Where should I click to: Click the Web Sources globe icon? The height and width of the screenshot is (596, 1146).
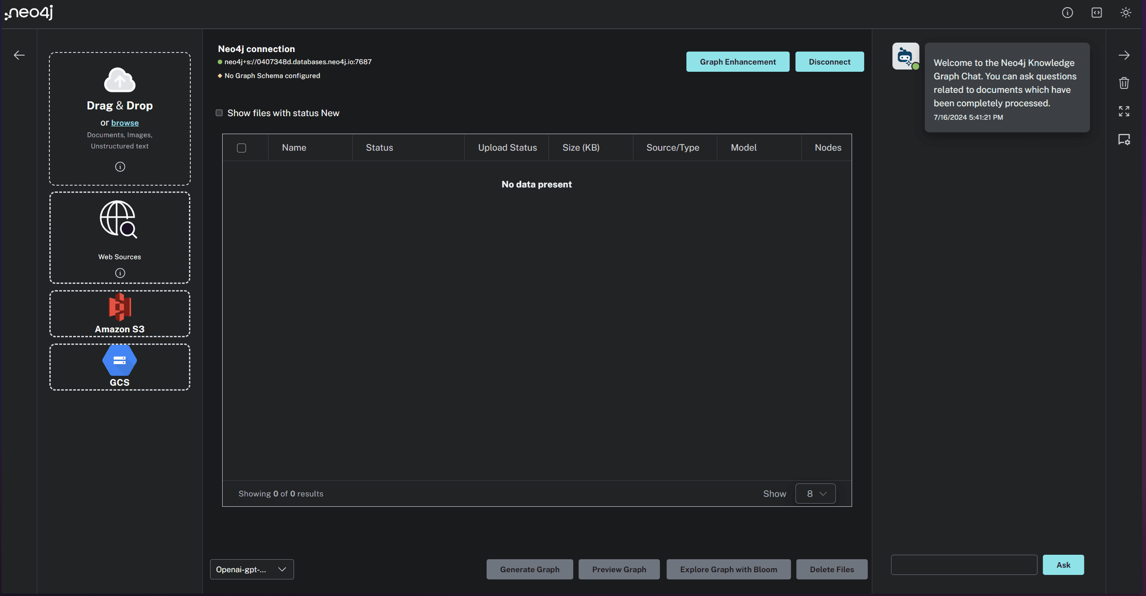[x=119, y=219]
